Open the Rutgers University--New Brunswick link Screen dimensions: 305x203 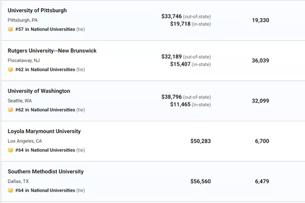coord(52,50)
